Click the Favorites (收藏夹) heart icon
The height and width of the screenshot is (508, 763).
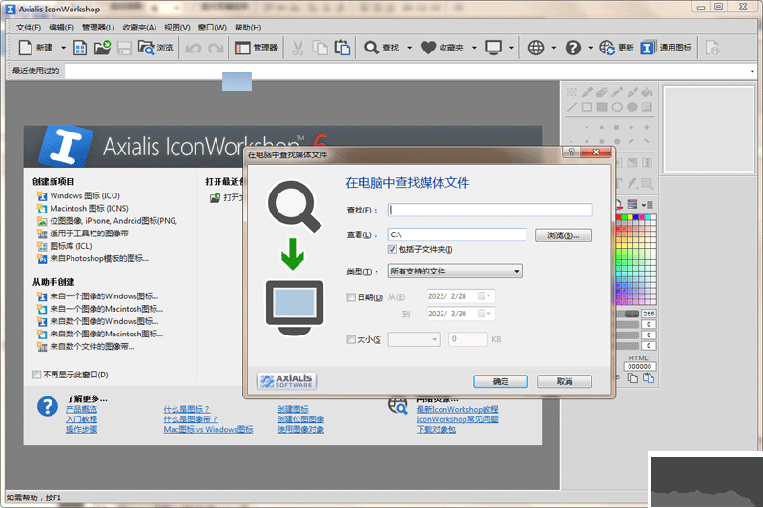coord(428,47)
